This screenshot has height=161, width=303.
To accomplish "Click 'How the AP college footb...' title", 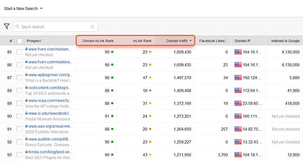I will (x=48, y=106).
